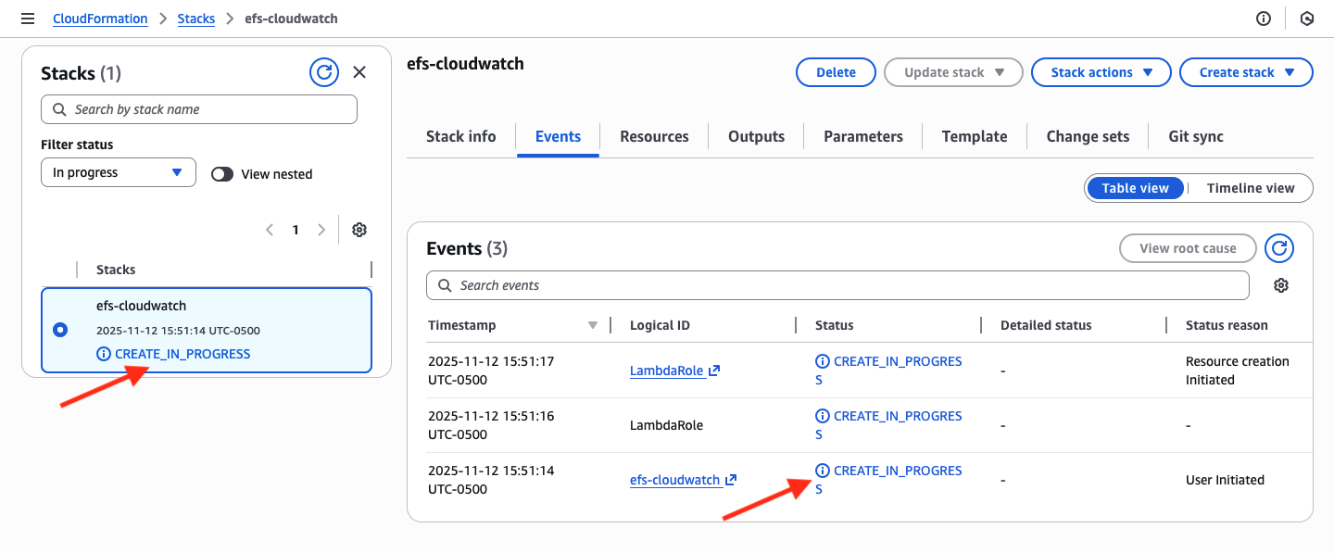Open the In progress filter status dropdown
Image resolution: width=1334 pixels, height=553 pixels.
point(118,172)
